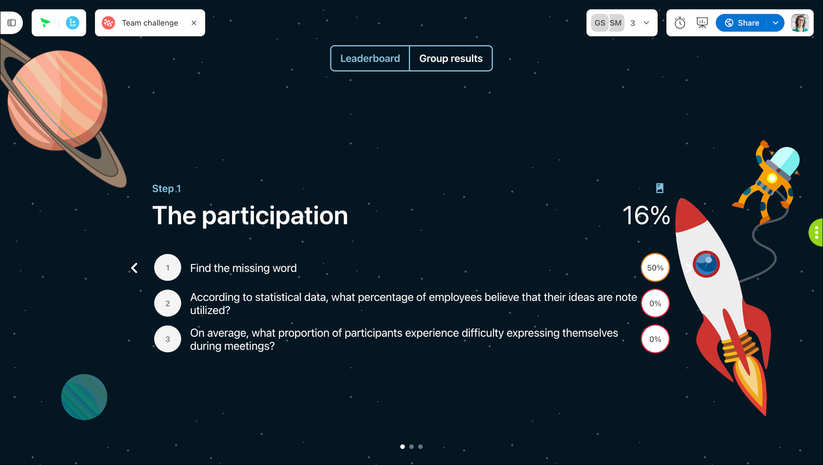Start presentation mode icon

click(x=702, y=23)
